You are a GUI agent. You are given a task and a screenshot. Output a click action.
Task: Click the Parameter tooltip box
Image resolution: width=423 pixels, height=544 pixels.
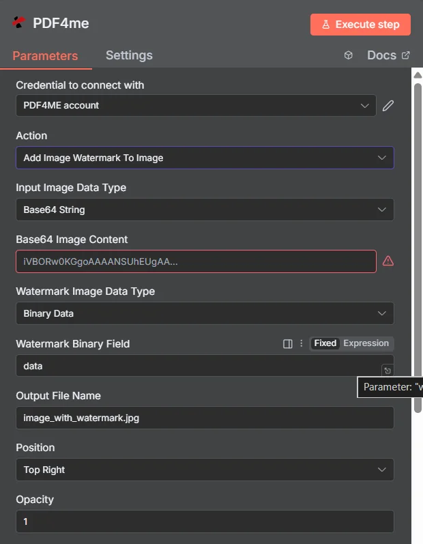390,387
